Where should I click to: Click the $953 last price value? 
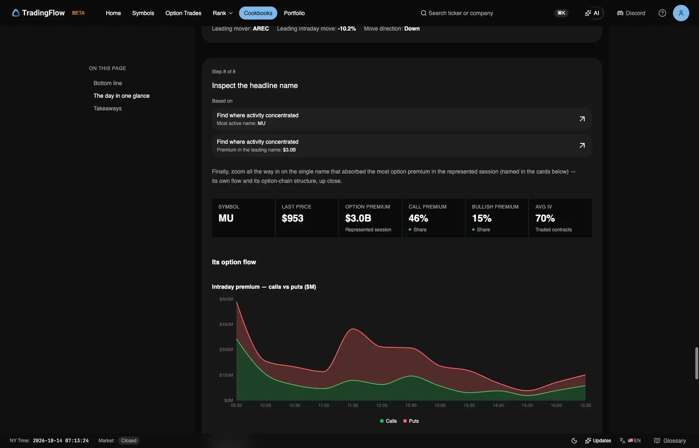click(x=293, y=218)
